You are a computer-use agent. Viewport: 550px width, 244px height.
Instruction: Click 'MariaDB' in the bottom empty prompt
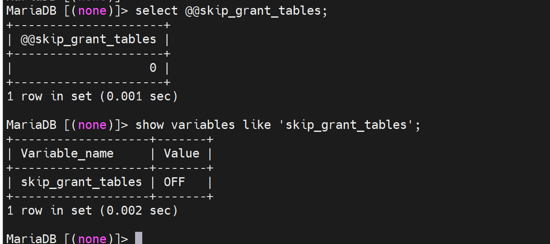[x=32, y=239]
